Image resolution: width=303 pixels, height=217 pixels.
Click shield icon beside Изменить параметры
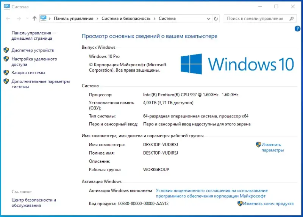point(258,145)
